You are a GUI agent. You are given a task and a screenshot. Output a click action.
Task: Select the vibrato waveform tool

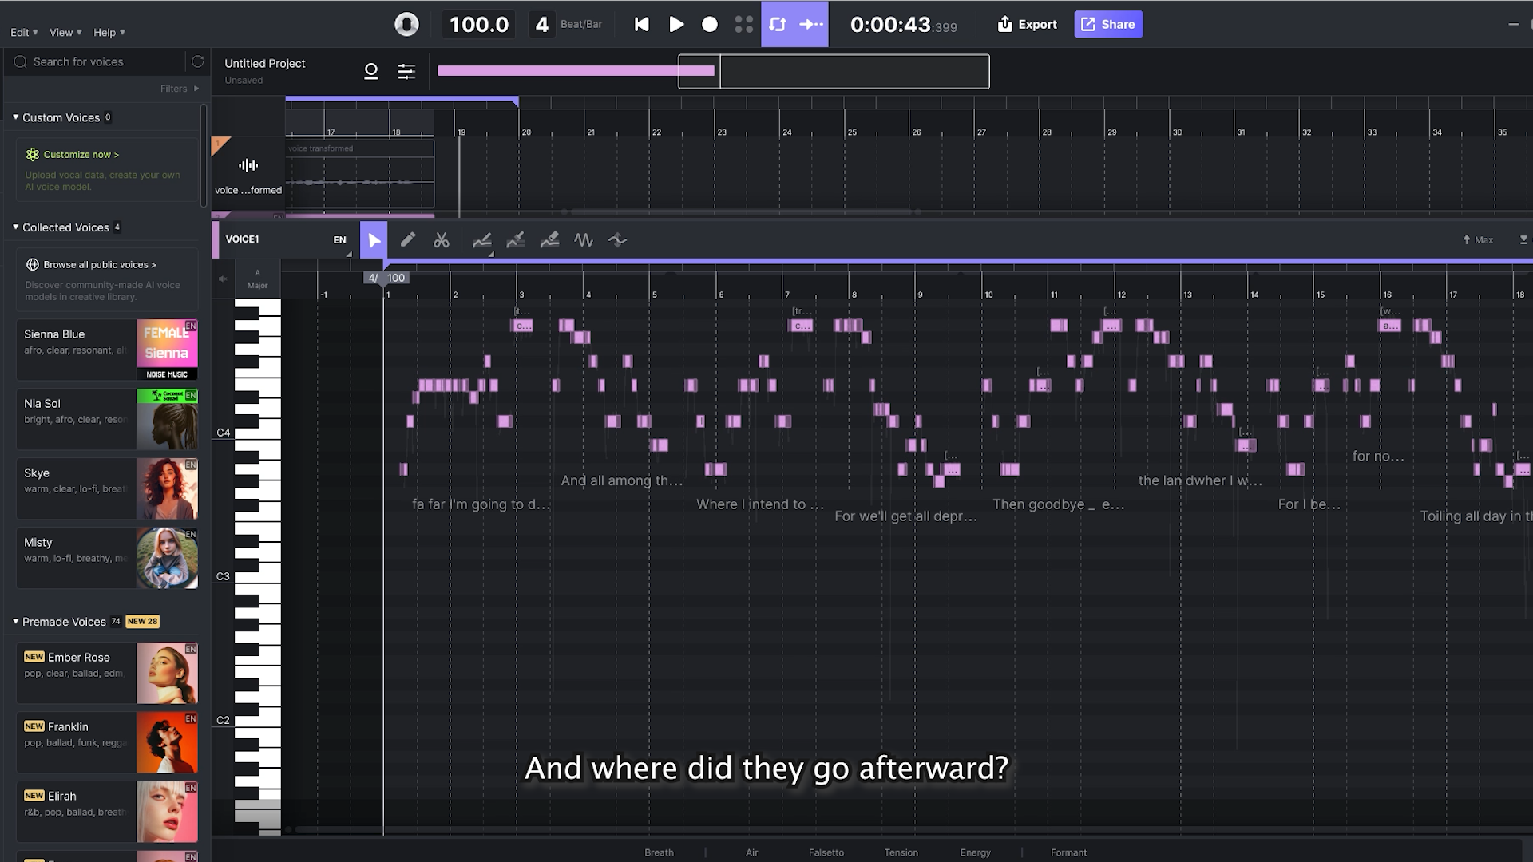tap(584, 239)
